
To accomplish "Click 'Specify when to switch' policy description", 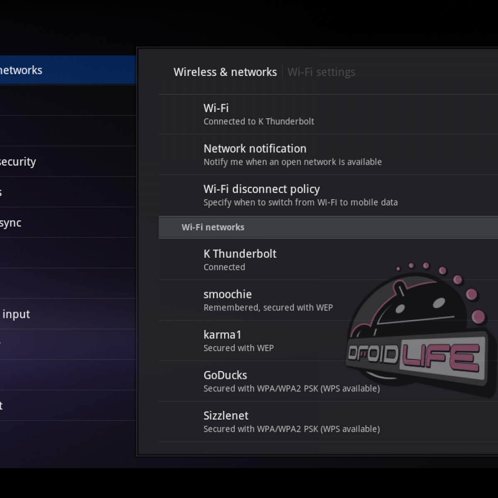I will pyautogui.click(x=300, y=203).
